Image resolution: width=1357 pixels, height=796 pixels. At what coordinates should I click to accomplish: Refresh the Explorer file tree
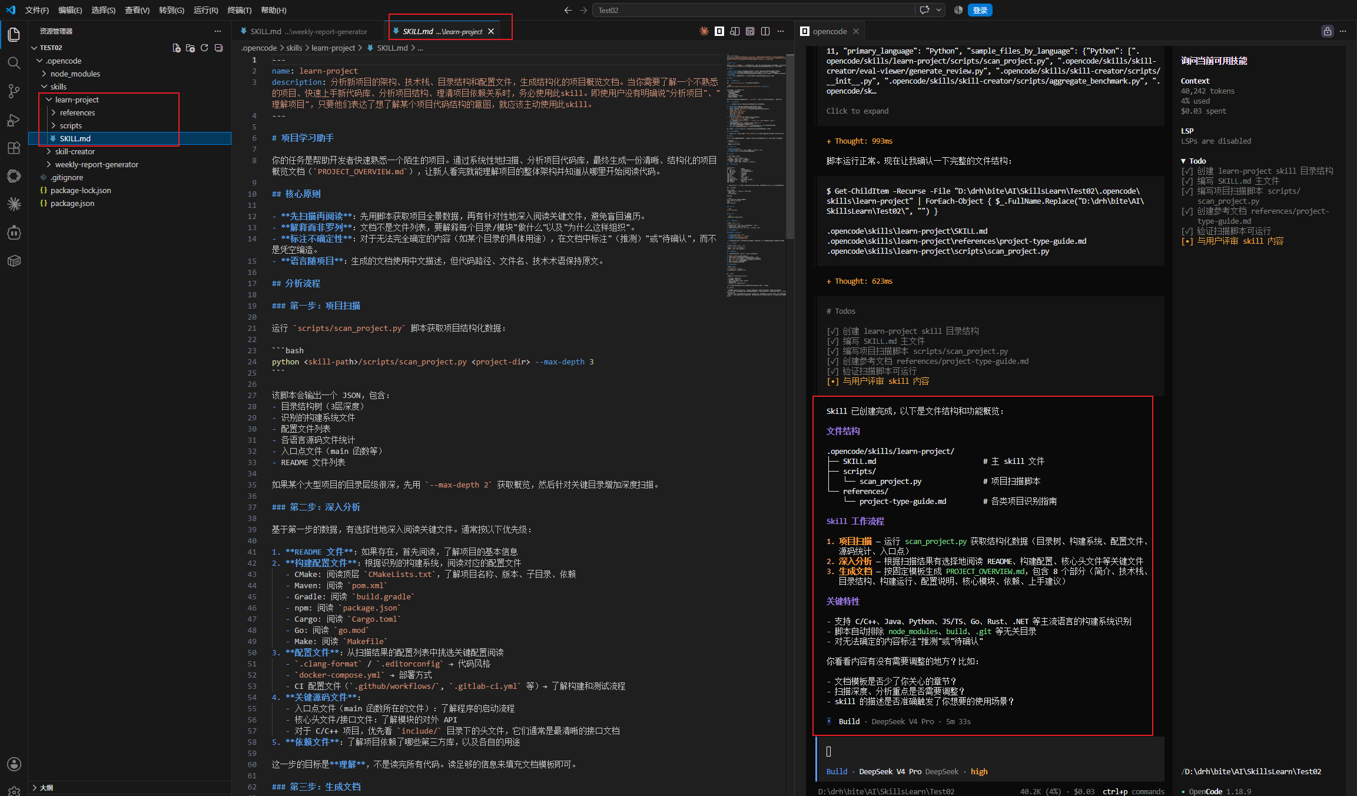click(x=204, y=48)
